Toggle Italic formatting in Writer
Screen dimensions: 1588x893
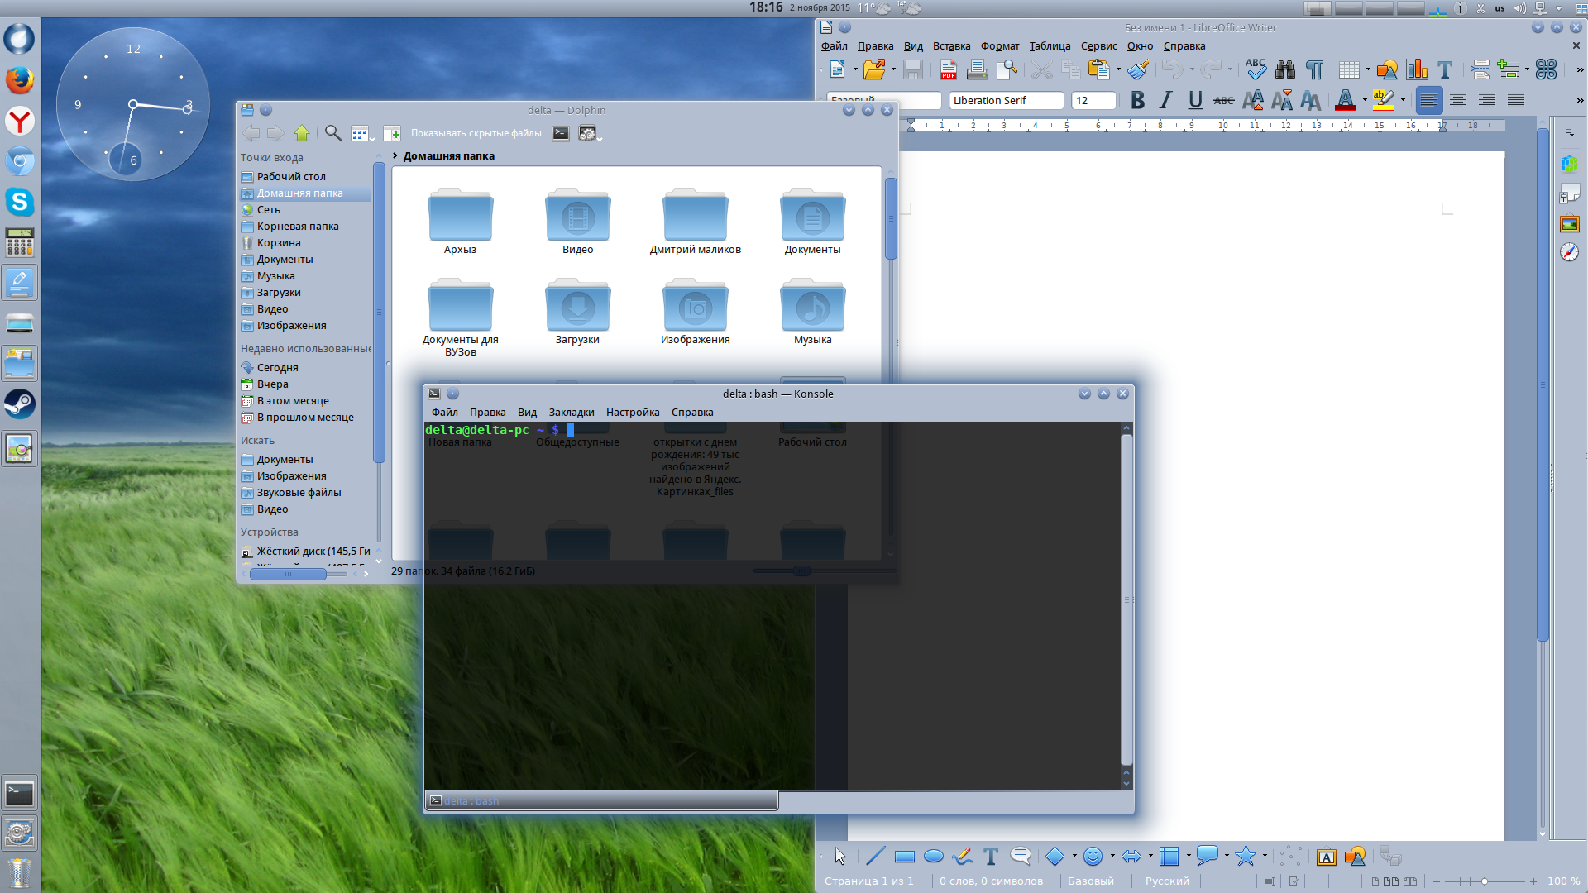[1165, 101]
